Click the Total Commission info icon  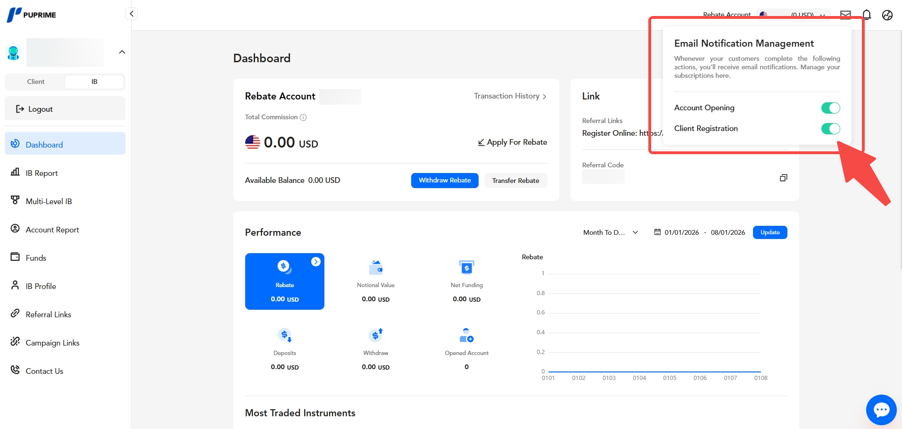click(x=303, y=117)
